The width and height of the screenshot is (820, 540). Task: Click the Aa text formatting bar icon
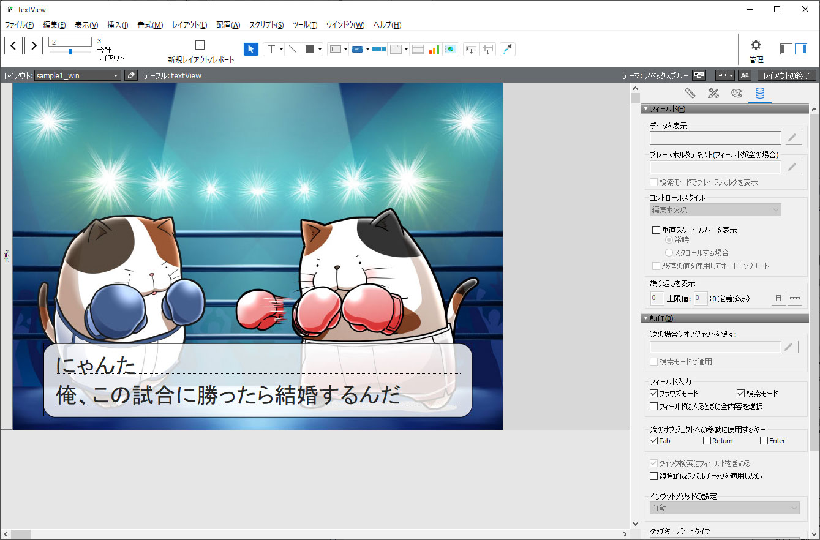744,75
